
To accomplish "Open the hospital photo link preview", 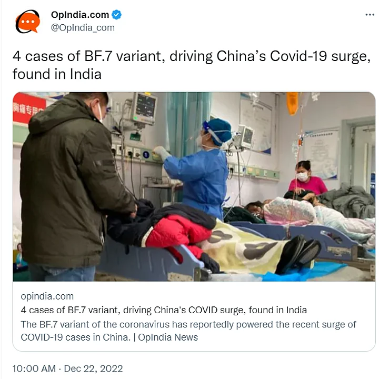I will (194, 186).
